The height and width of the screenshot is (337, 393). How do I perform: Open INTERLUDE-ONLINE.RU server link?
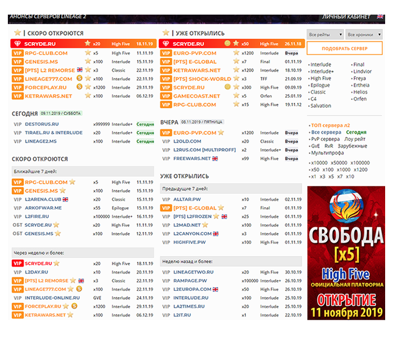52,298
